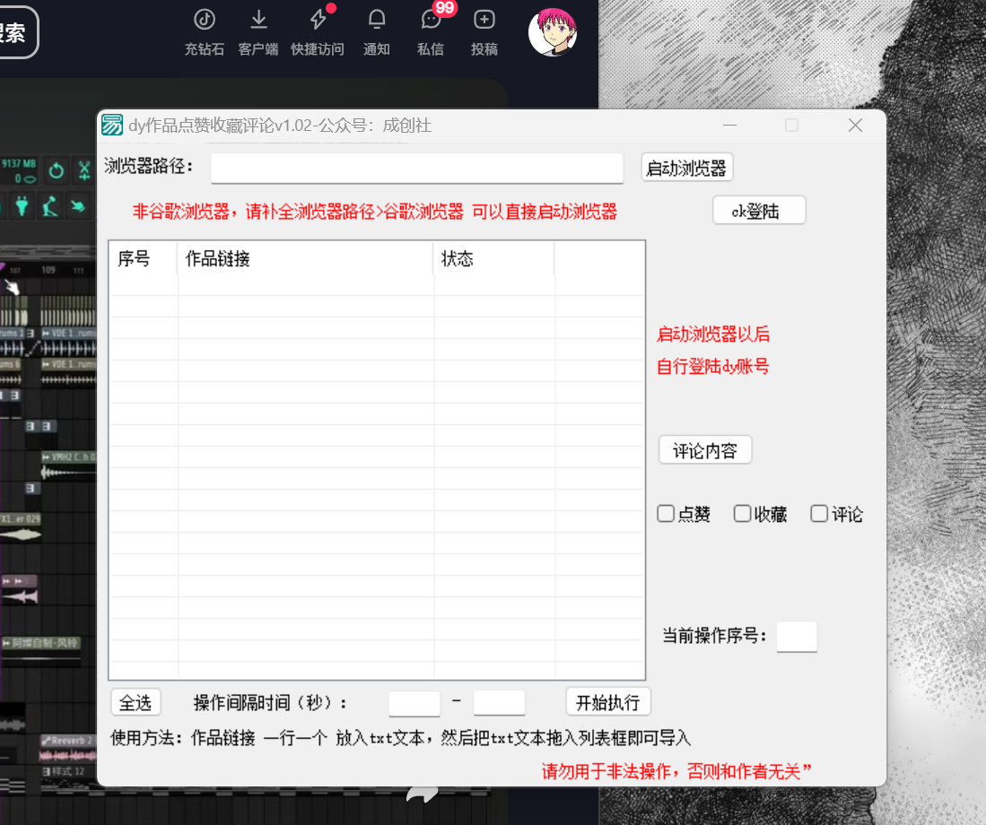Viewport: 986px width, 825px height.
Task: Click 全选 to select all rows
Action: click(135, 702)
